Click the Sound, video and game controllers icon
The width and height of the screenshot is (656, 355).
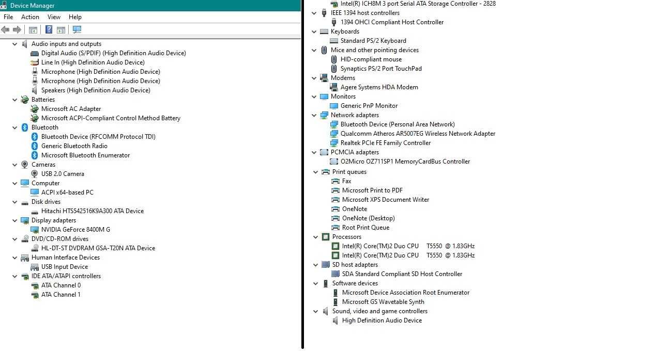point(326,311)
